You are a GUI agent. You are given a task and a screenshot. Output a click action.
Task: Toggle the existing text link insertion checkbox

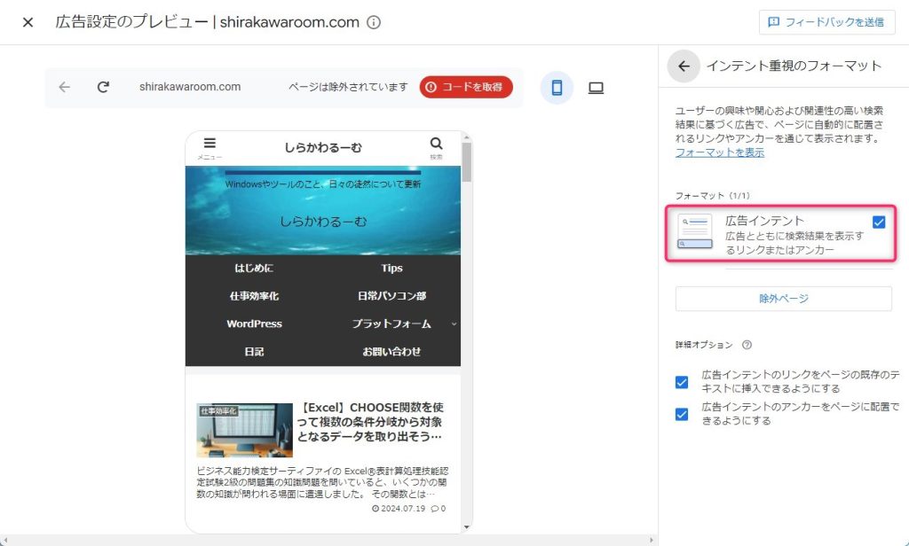pyautogui.click(x=682, y=382)
